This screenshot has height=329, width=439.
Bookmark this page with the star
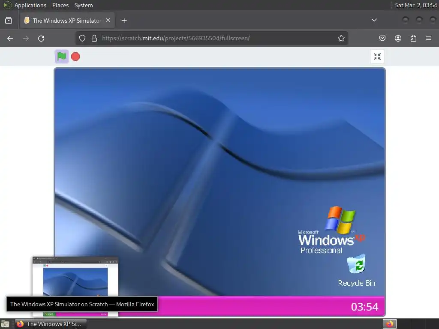tap(341, 38)
